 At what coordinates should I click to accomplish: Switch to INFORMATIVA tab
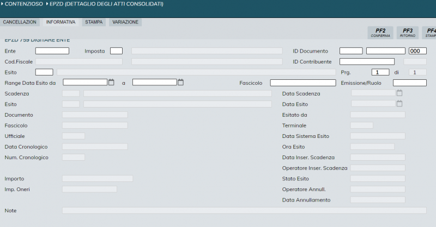pyautogui.click(x=60, y=22)
